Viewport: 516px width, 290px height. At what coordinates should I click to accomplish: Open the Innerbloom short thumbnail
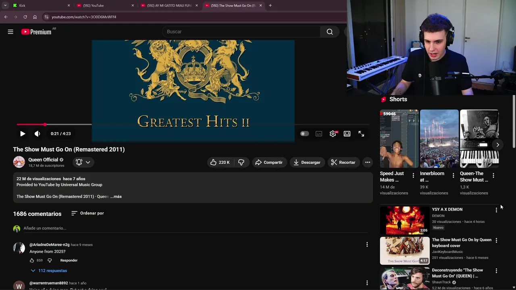click(x=439, y=139)
